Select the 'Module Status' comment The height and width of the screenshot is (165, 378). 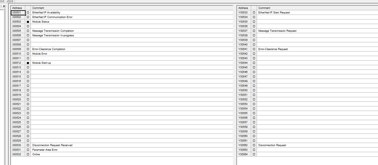point(41,22)
